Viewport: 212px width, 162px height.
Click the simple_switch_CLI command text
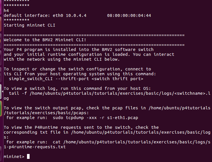click(x=31, y=79)
